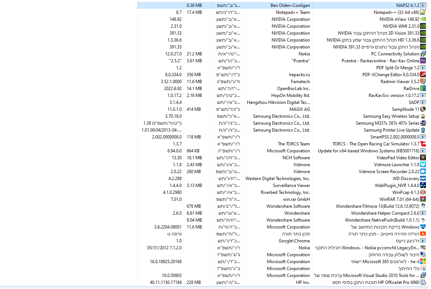The height and width of the screenshot is (289, 431).
Task: Click publisher "Ben Olden-Cooligan"
Action: (290, 5)
